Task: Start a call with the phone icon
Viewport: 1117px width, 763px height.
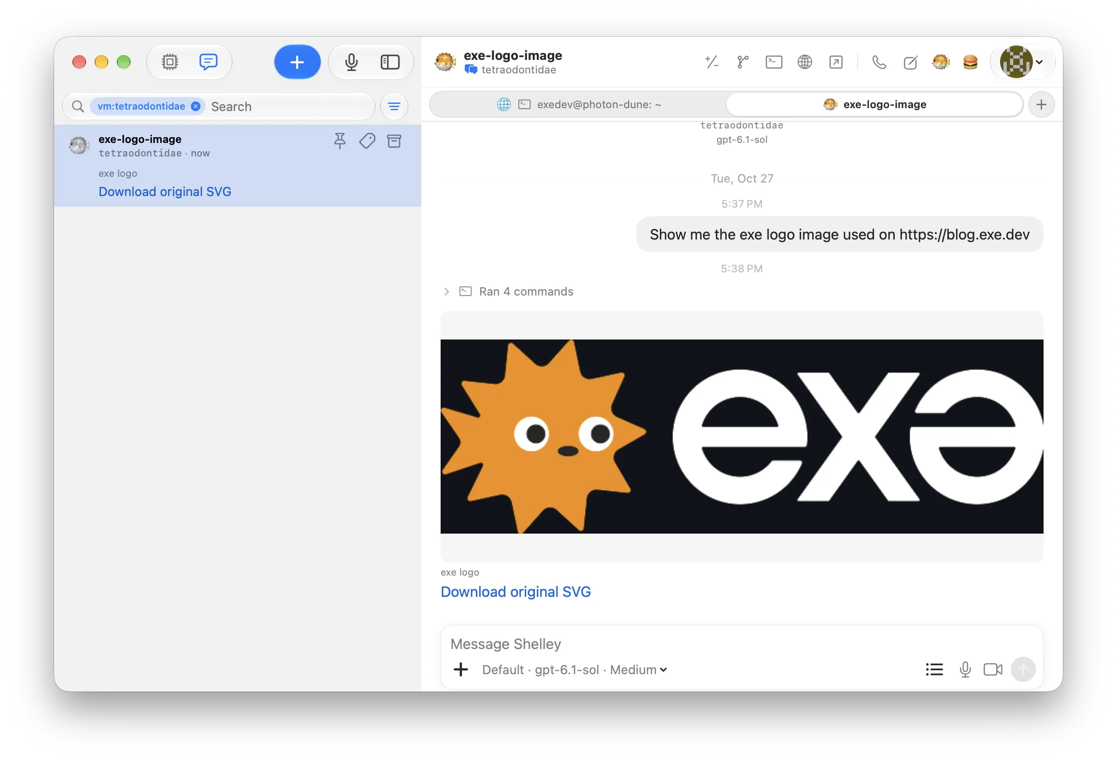Action: [x=879, y=62]
